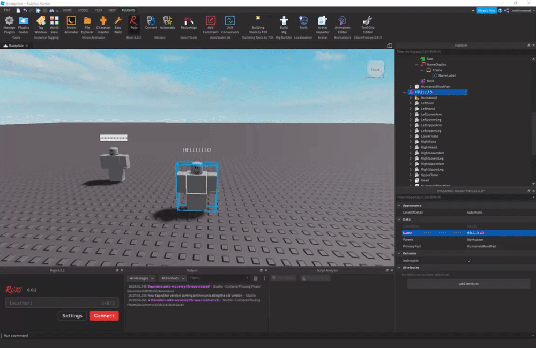Open the Animation Editor
Screen dimensions: 536x348
pyautogui.click(x=342, y=25)
